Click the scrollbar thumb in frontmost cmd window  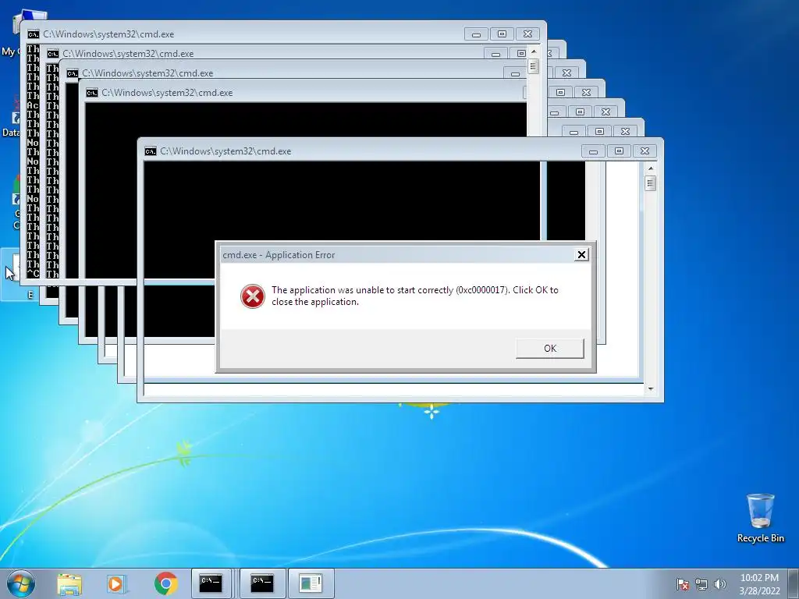[650, 183]
